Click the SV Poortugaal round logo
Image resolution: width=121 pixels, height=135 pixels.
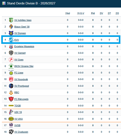[x=11, y=86]
